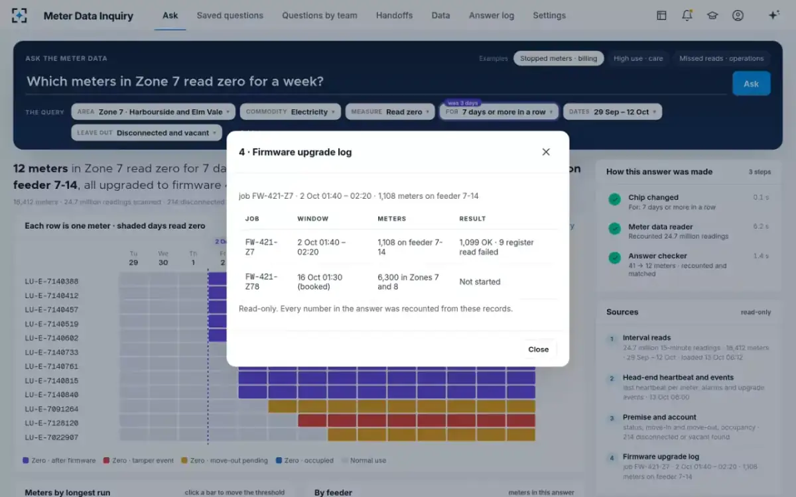
Task: Expand the Area dropdown chip for Zone 7
Action: click(153, 112)
